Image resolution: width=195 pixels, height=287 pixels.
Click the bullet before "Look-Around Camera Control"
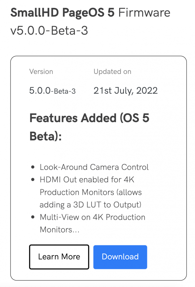click(x=33, y=167)
